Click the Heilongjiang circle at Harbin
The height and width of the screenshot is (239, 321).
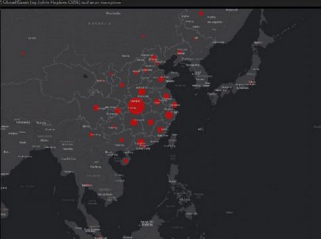[x=201, y=13]
